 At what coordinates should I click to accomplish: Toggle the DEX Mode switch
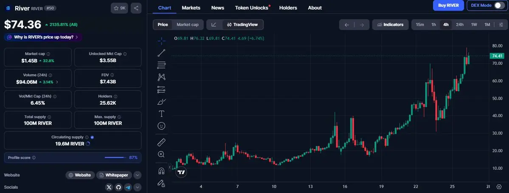[499, 5]
